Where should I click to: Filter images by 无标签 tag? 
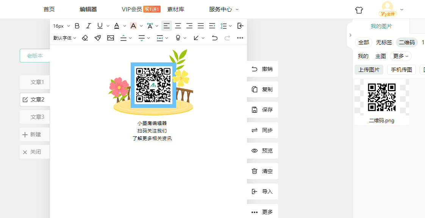click(x=384, y=42)
